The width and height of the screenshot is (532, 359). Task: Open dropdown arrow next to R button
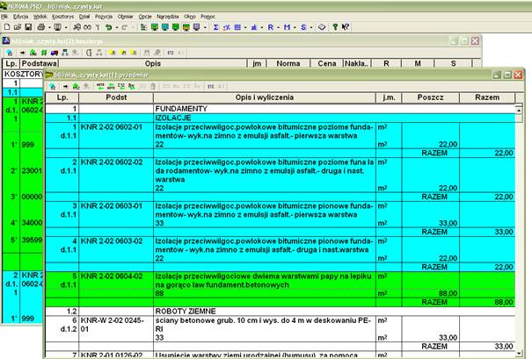point(280,28)
